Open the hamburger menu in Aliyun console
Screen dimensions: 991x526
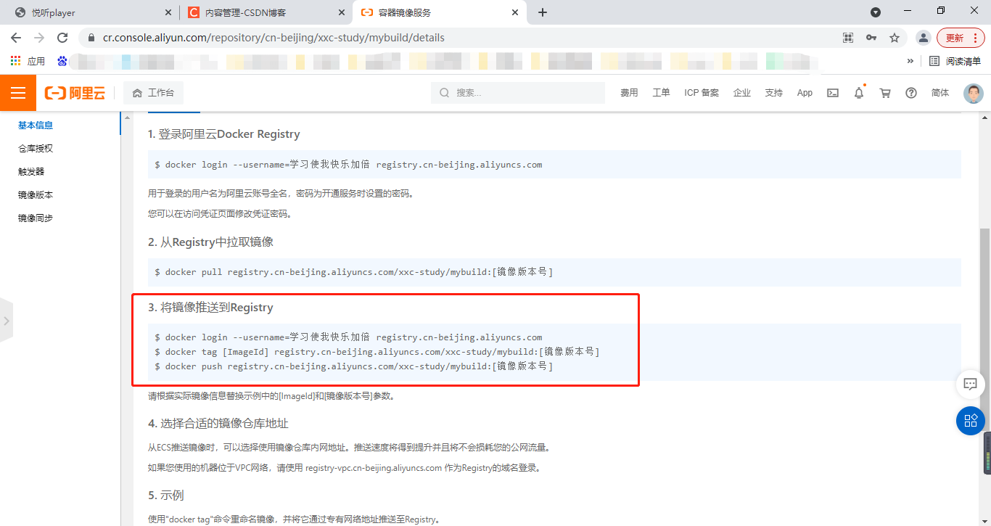[x=18, y=93]
